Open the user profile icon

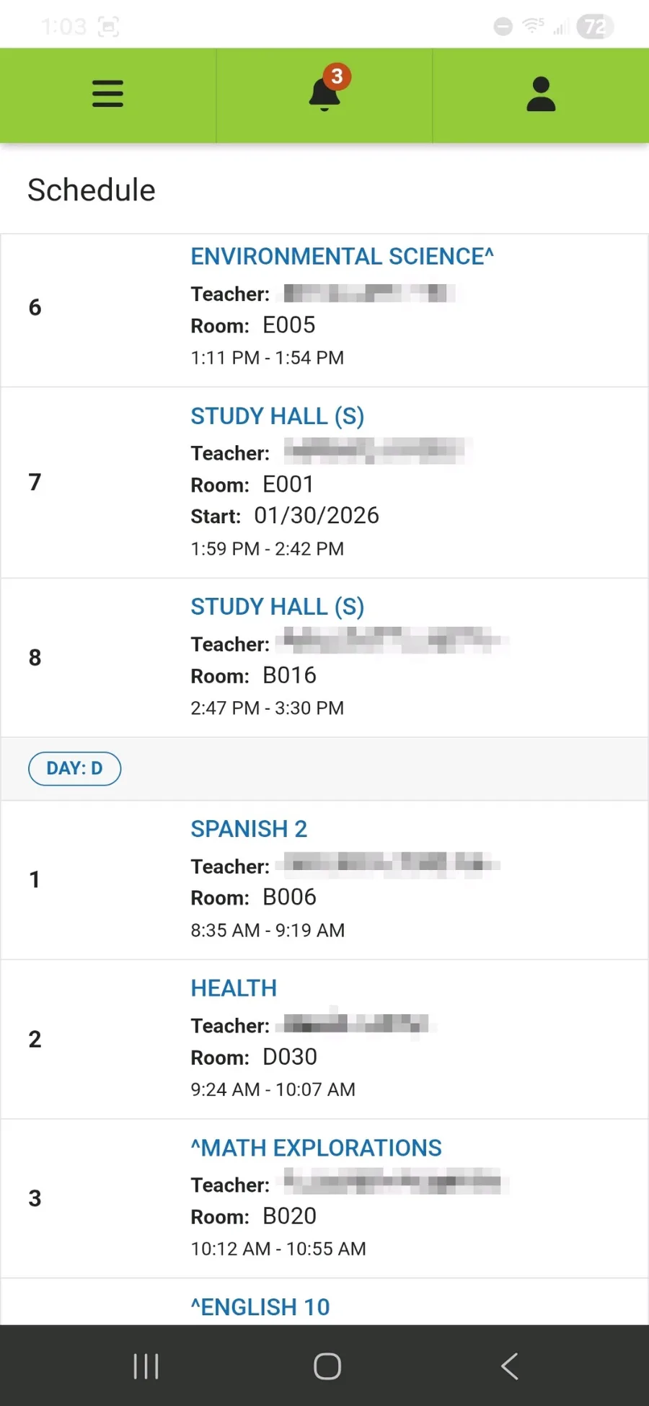tap(541, 95)
